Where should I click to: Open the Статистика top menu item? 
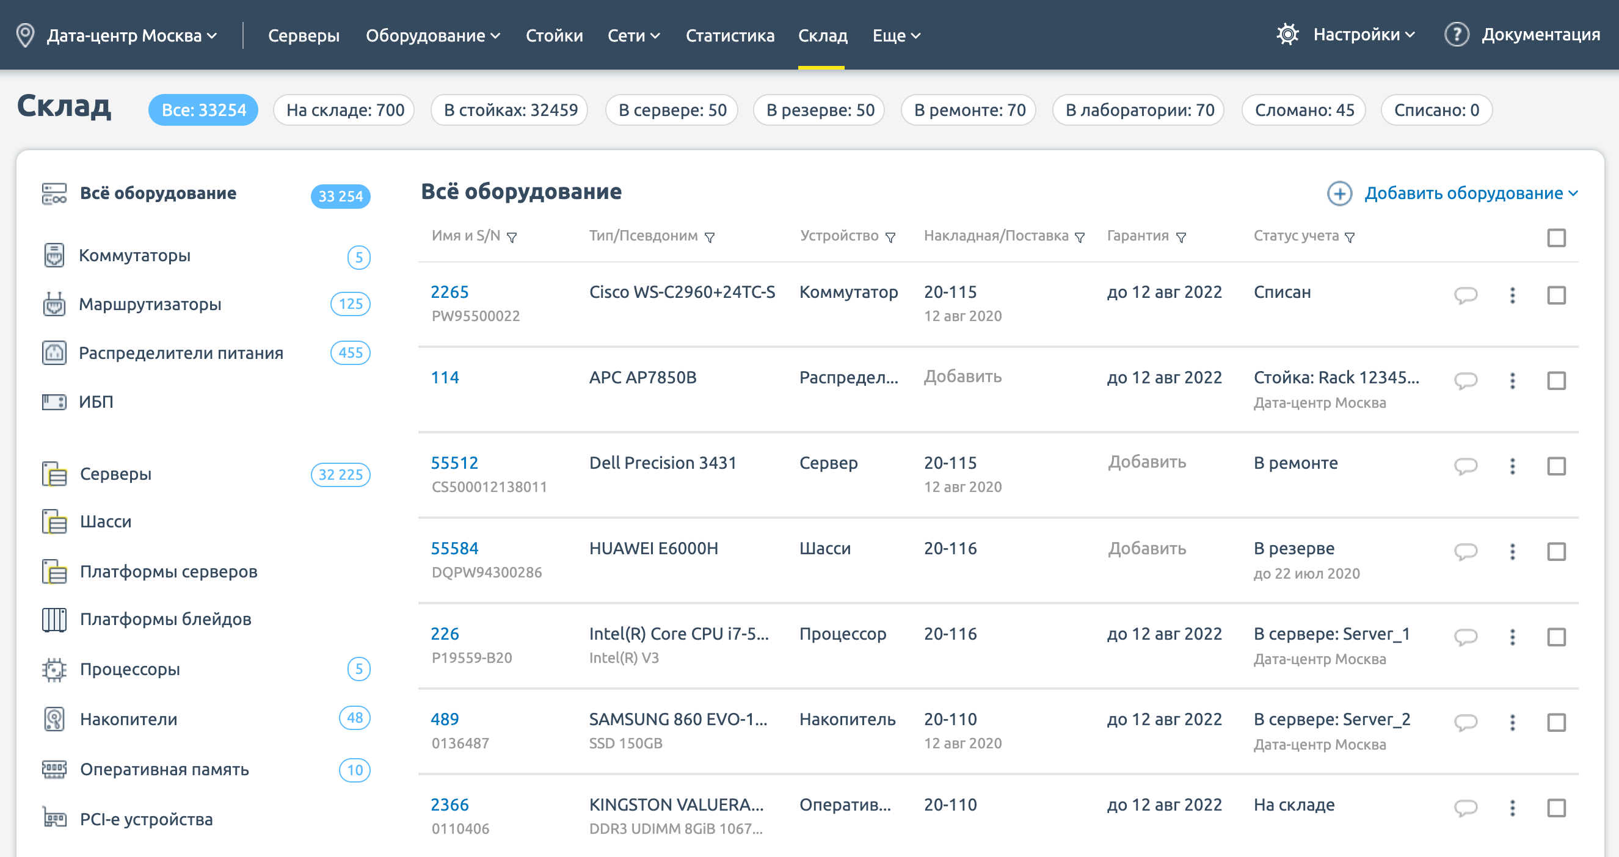(730, 35)
